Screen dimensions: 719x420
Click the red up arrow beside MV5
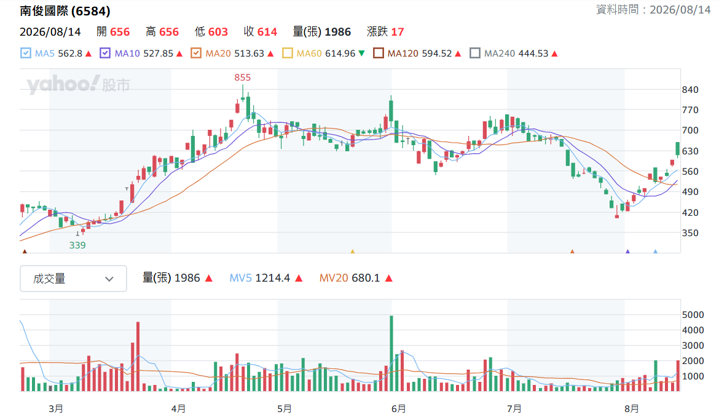[299, 278]
